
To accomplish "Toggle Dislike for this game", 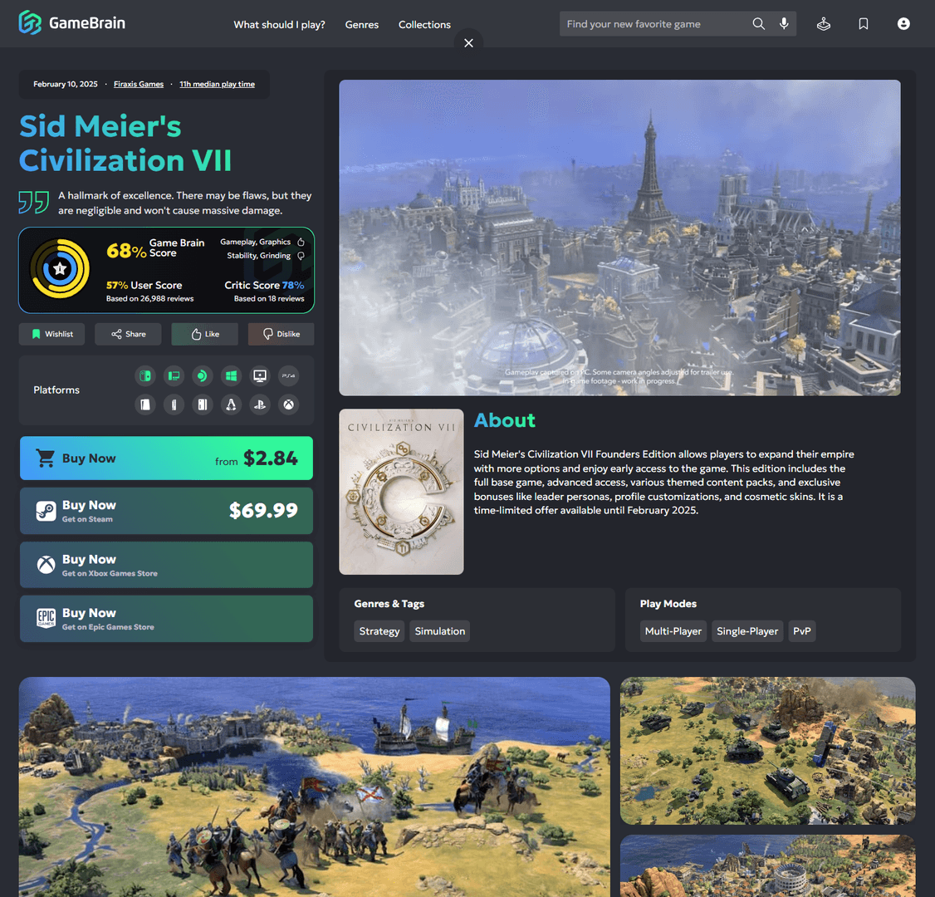I will (x=281, y=333).
